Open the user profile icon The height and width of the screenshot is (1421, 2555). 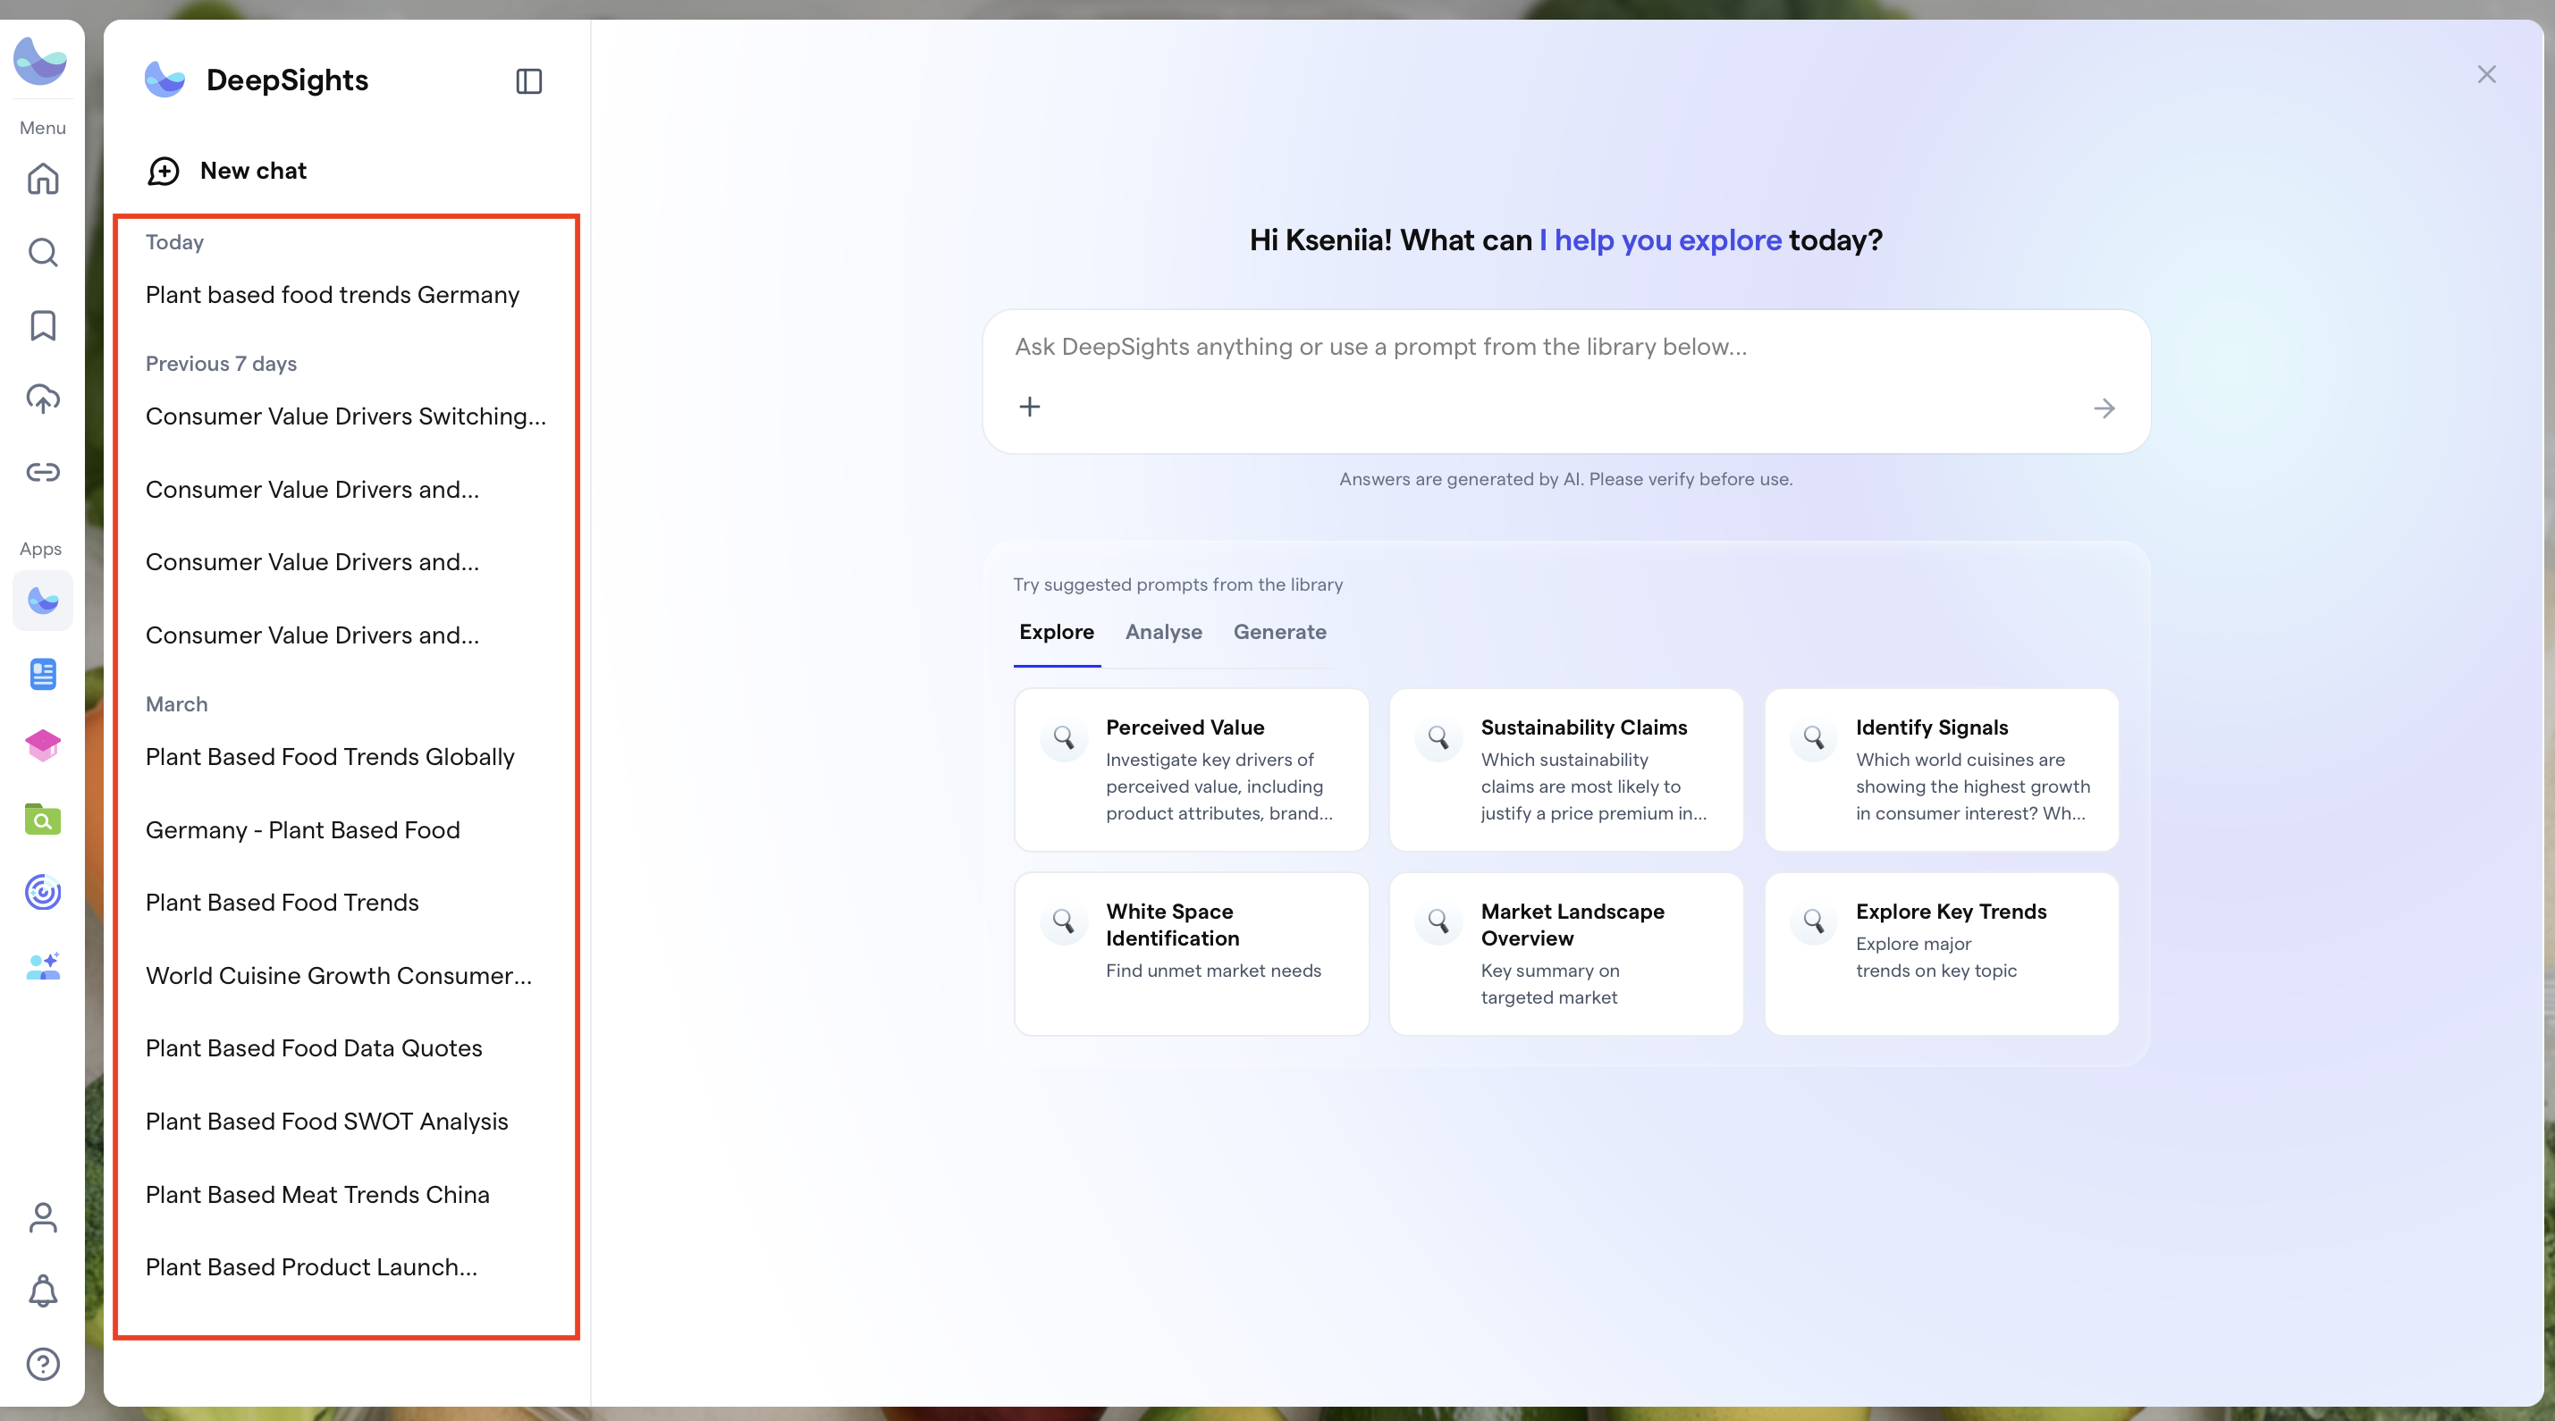(43, 1218)
